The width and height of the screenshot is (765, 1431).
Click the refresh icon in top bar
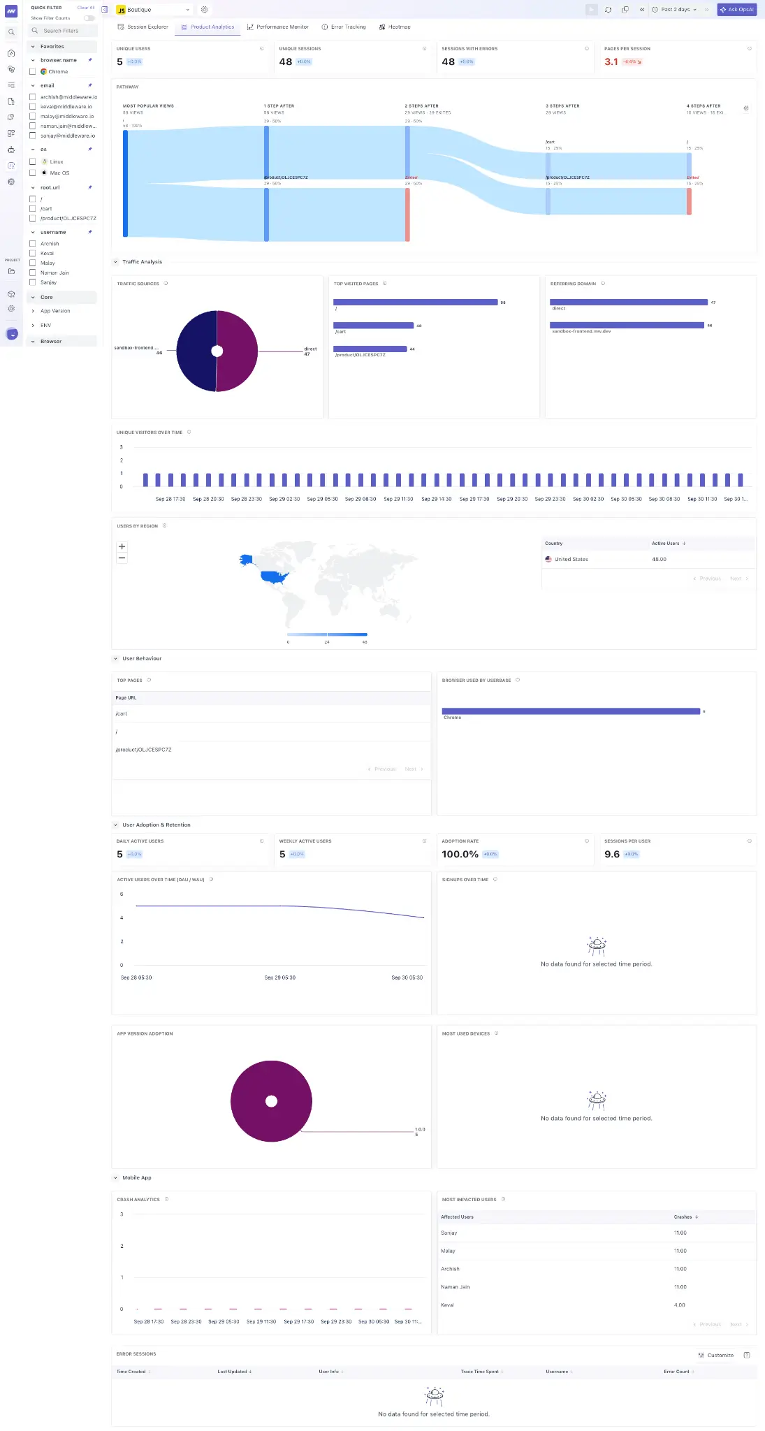[608, 10]
